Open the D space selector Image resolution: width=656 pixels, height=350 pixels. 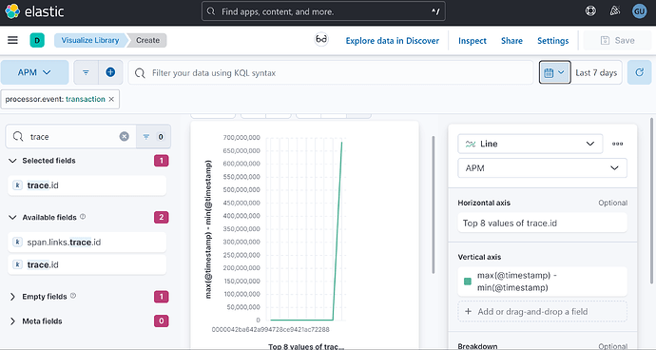[x=37, y=40]
